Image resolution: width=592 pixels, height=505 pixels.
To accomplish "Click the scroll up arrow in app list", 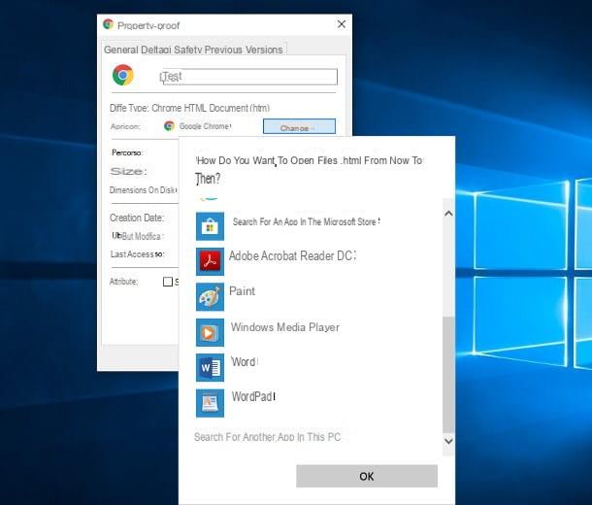I will coord(448,214).
